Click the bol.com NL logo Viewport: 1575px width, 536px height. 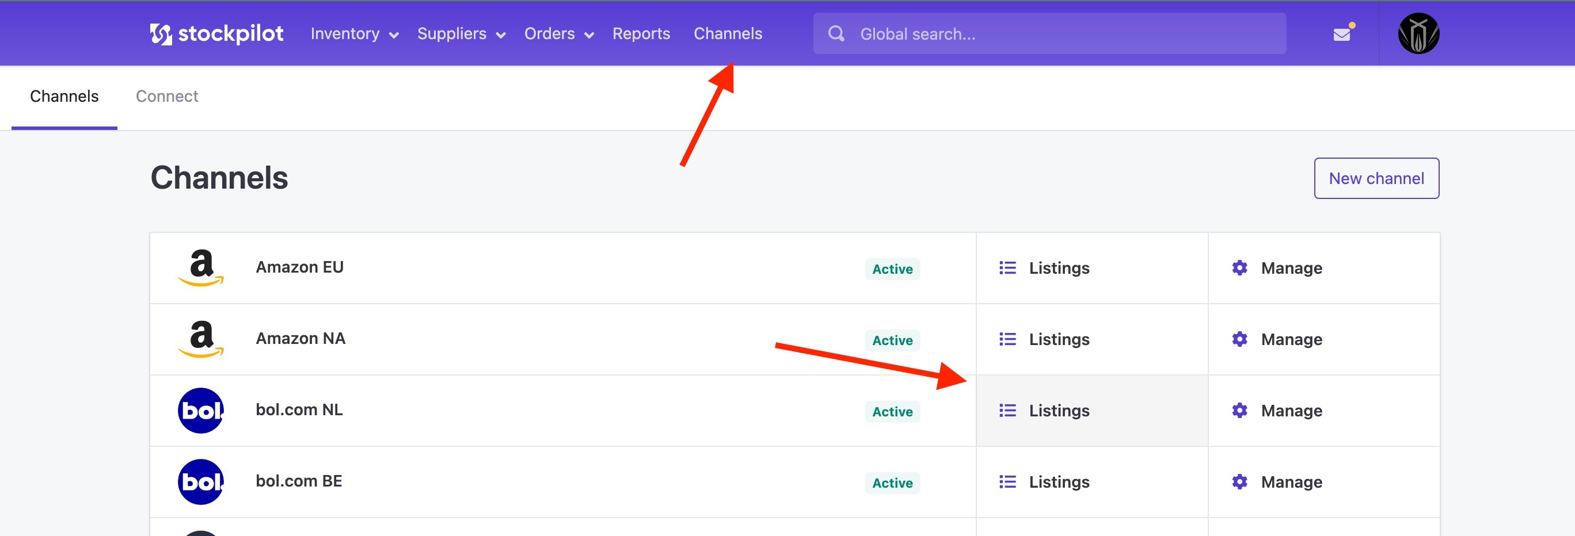[200, 411]
